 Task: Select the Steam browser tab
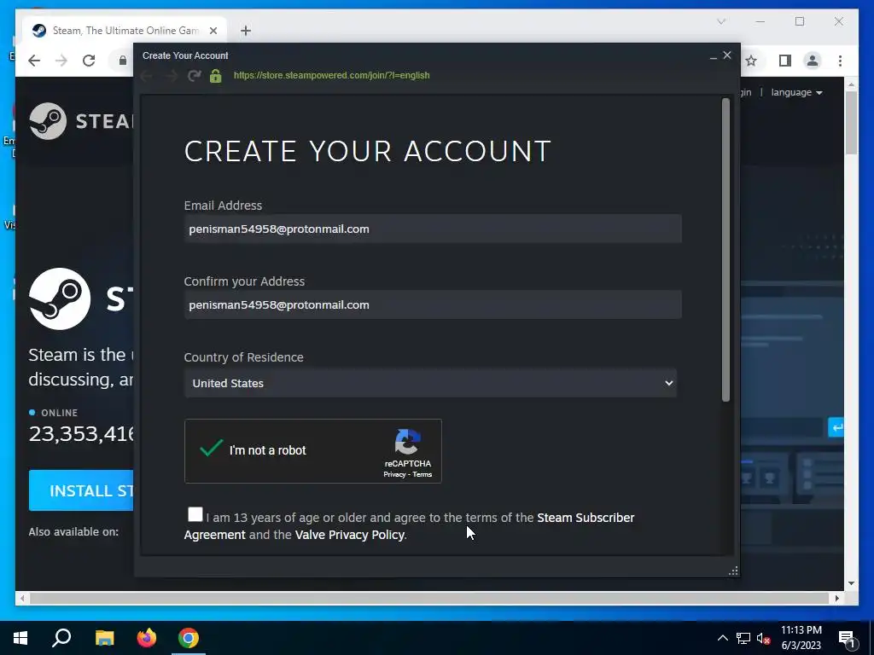click(125, 31)
